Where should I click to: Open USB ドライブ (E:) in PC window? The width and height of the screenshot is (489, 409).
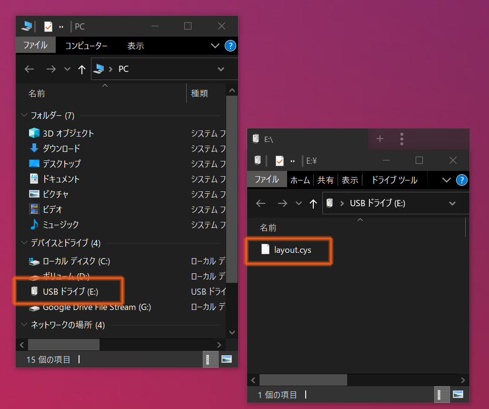(x=70, y=291)
